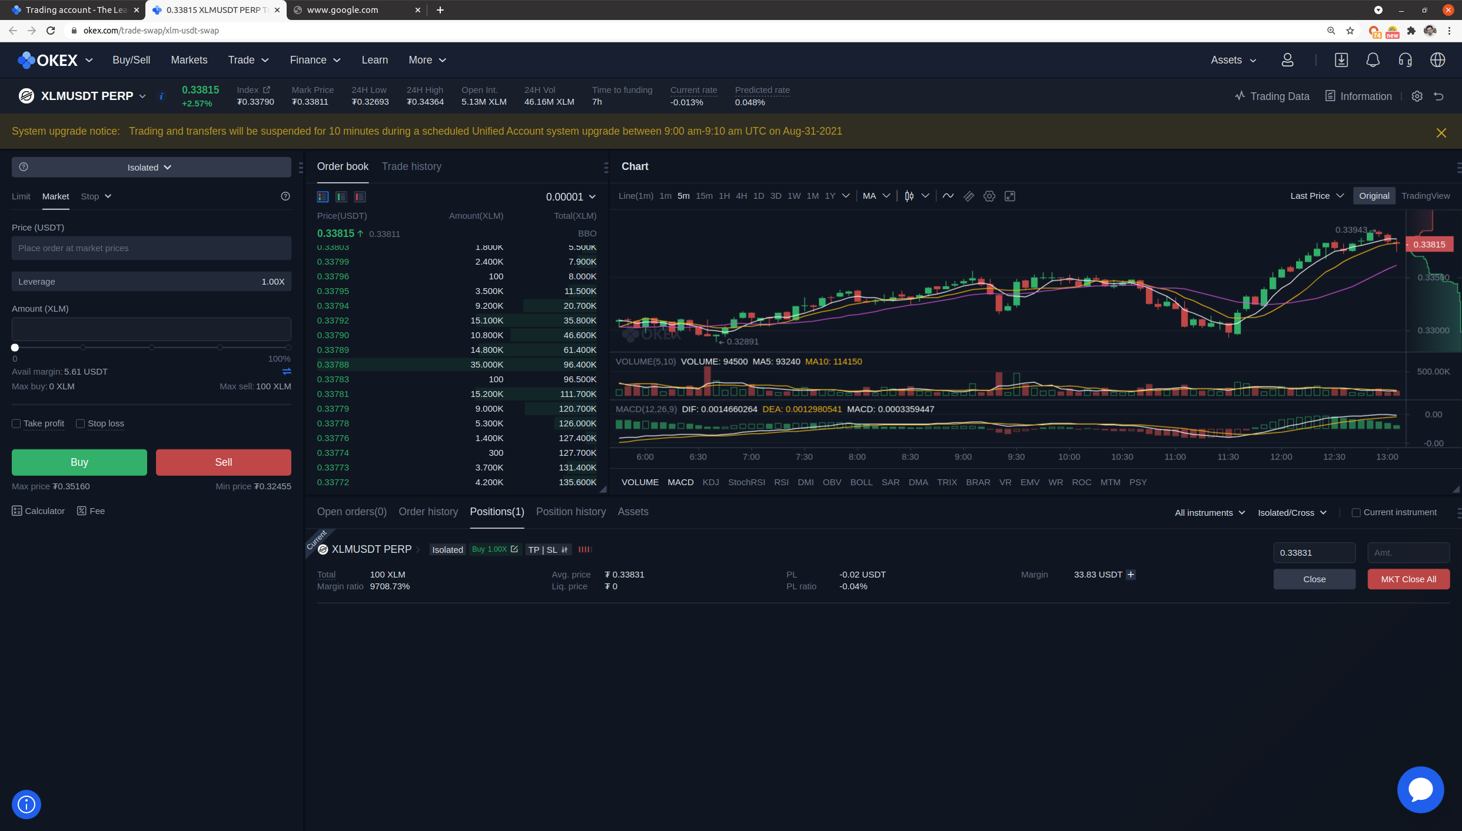Open the candlestick chart style picker
Image resolution: width=1462 pixels, height=831 pixels.
pos(914,196)
